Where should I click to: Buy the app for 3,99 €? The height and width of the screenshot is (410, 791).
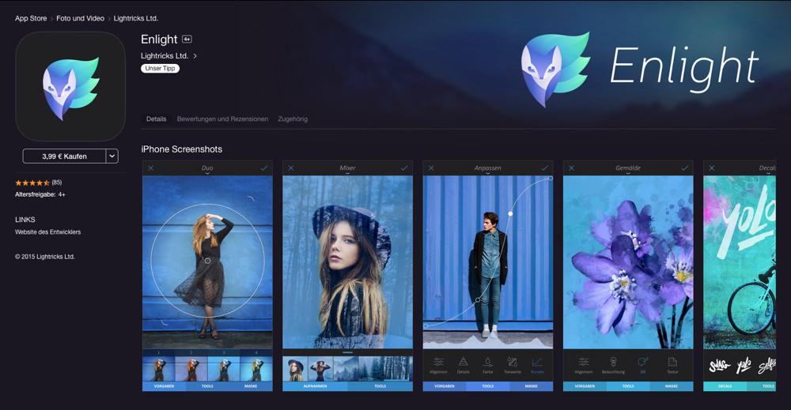click(65, 156)
